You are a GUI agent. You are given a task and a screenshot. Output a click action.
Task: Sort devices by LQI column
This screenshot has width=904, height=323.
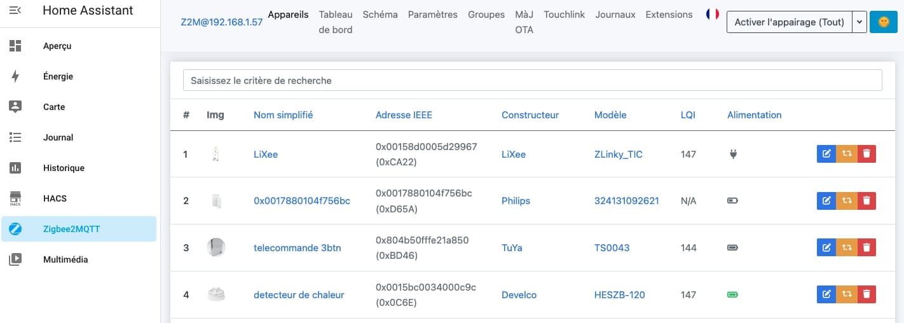(x=688, y=115)
